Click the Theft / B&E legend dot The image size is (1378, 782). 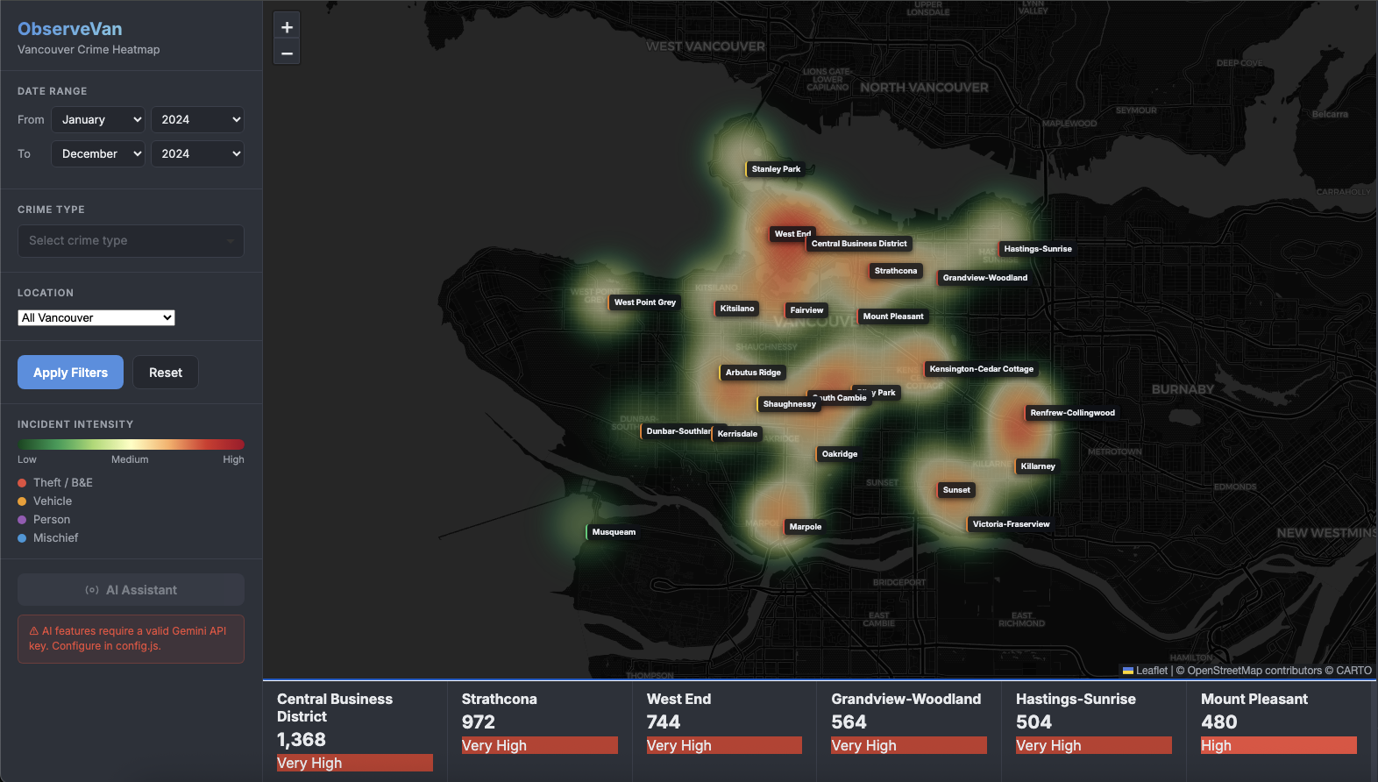point(22,483)
